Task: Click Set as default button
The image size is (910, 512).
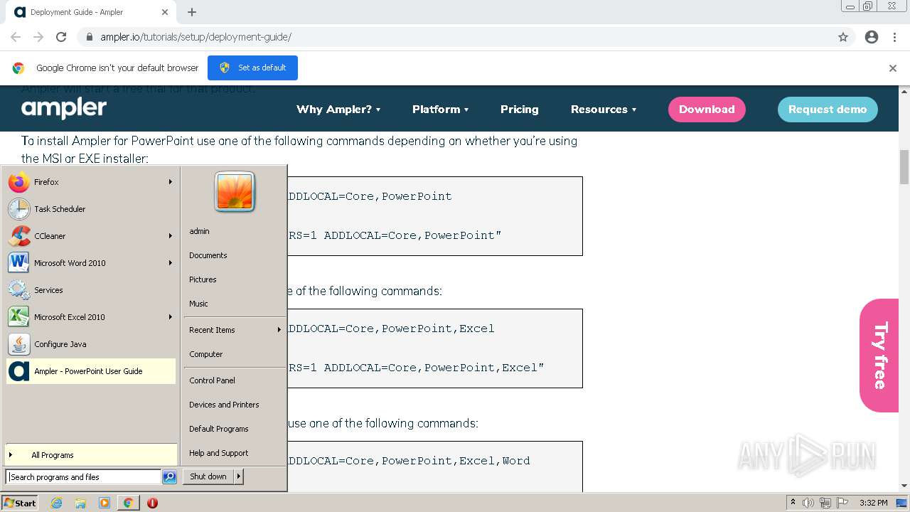Action: tap(252, 68)
